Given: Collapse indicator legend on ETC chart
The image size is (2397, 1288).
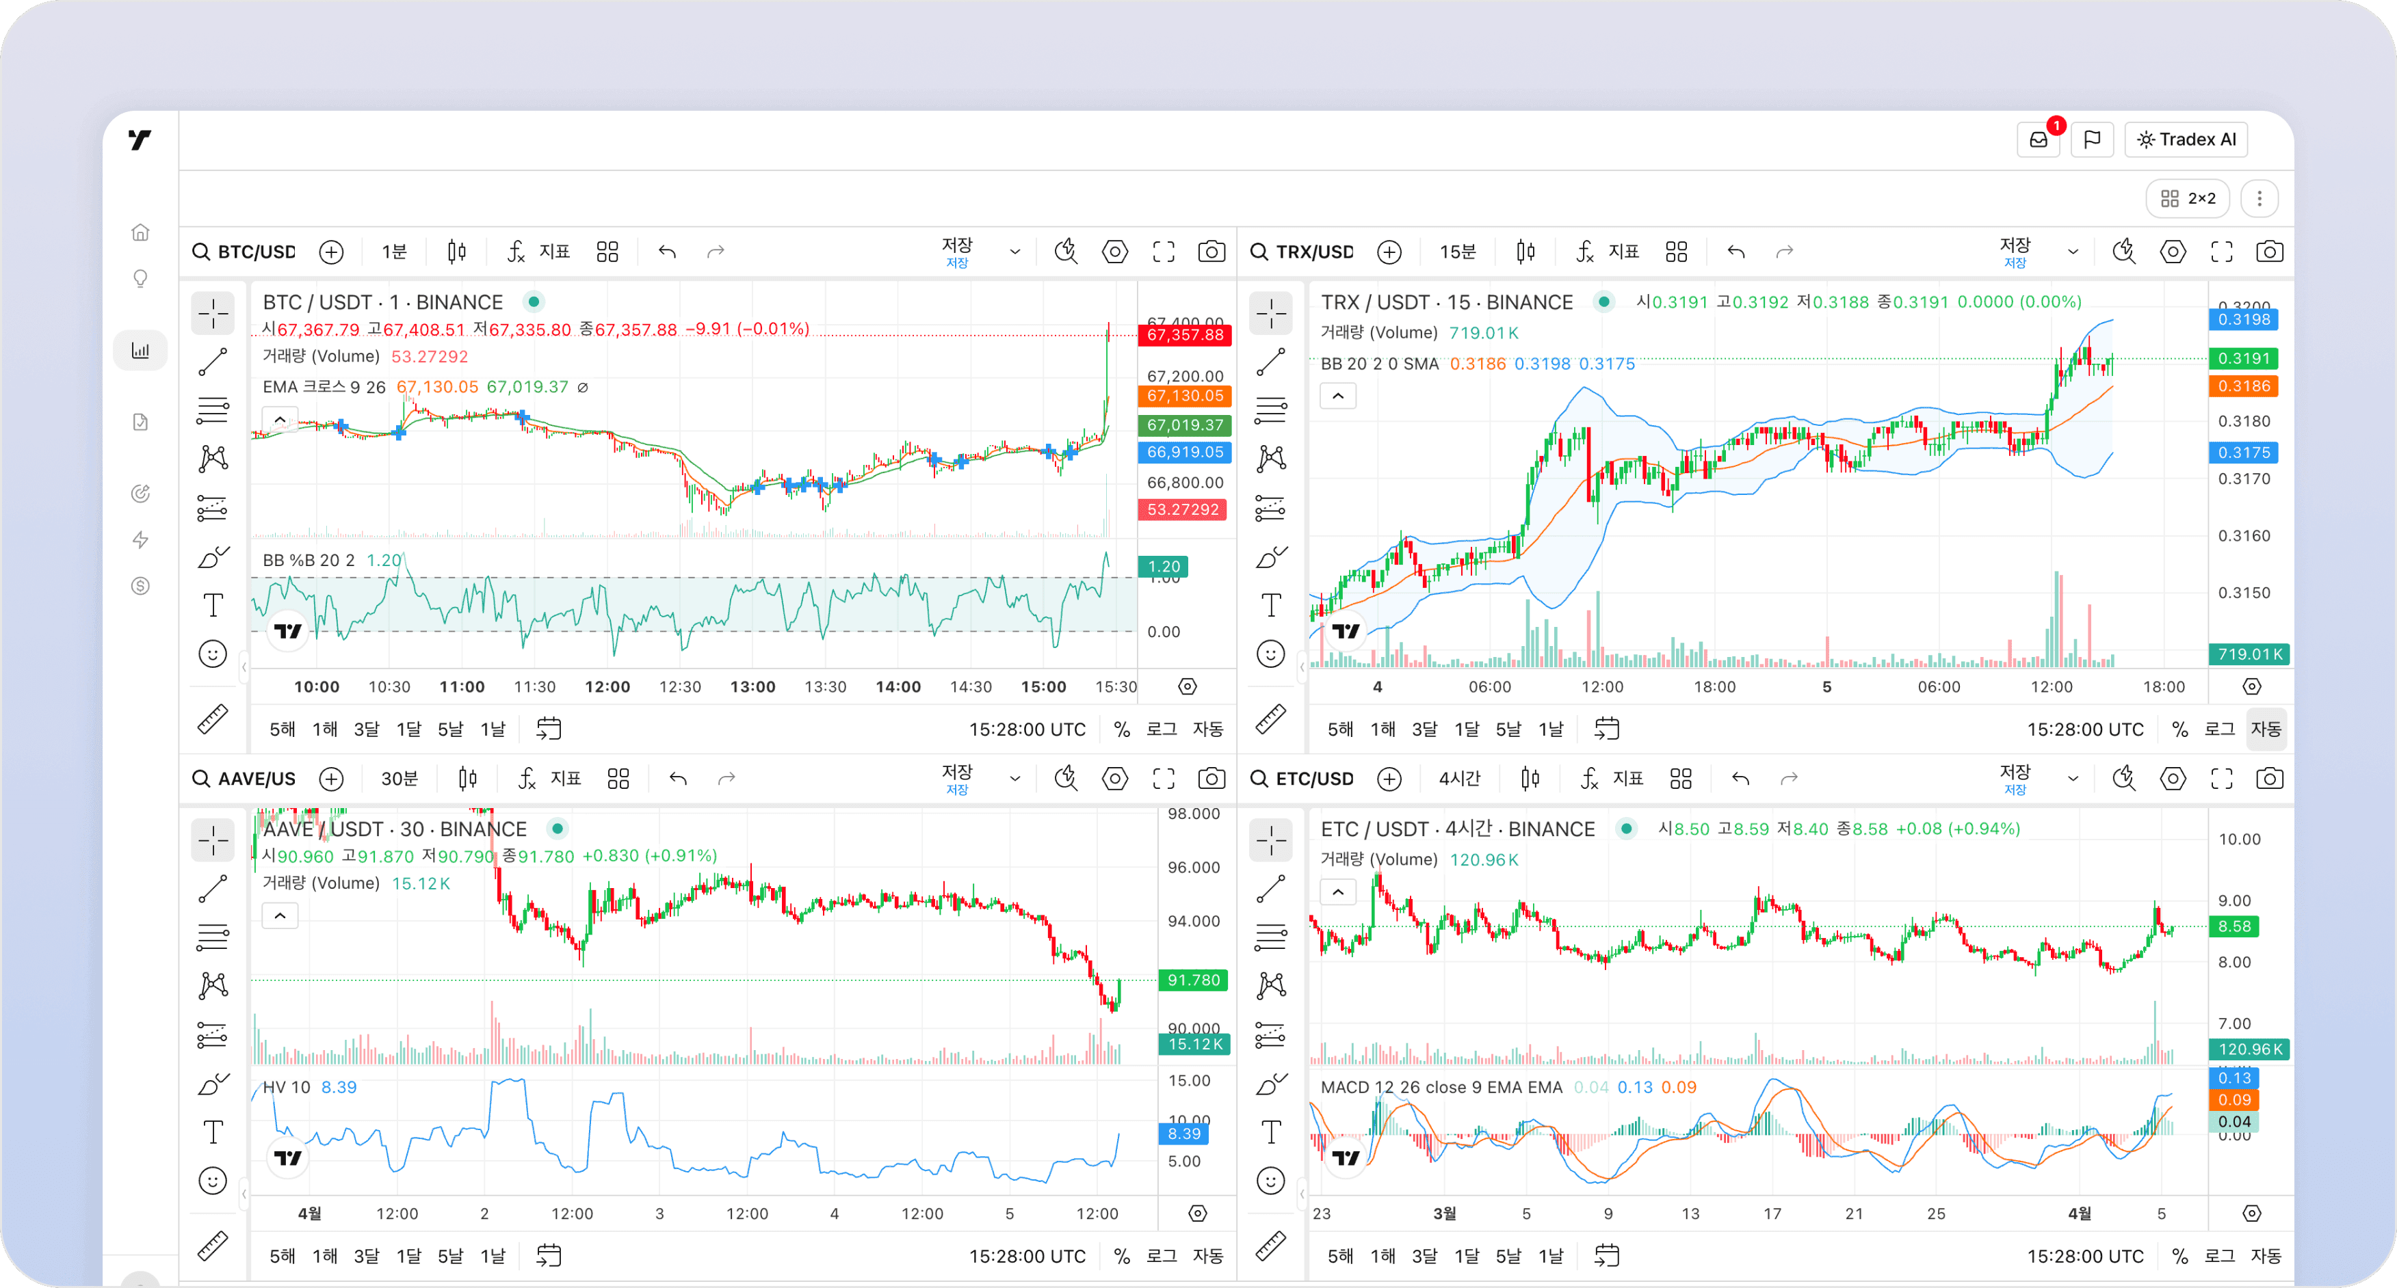Looking at the screenshot, I should coord(1338,892).
